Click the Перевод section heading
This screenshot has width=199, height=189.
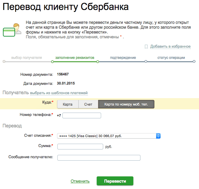click(12, 126)
